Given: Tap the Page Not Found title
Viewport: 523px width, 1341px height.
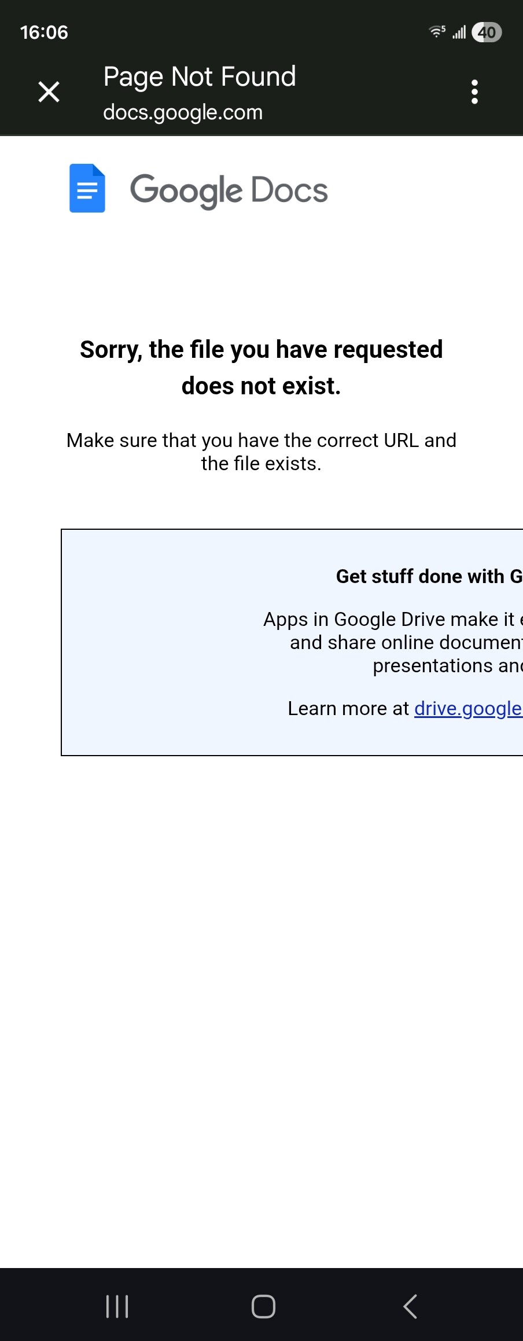Looking at the screenshot, I should click(x=200, y=76).
